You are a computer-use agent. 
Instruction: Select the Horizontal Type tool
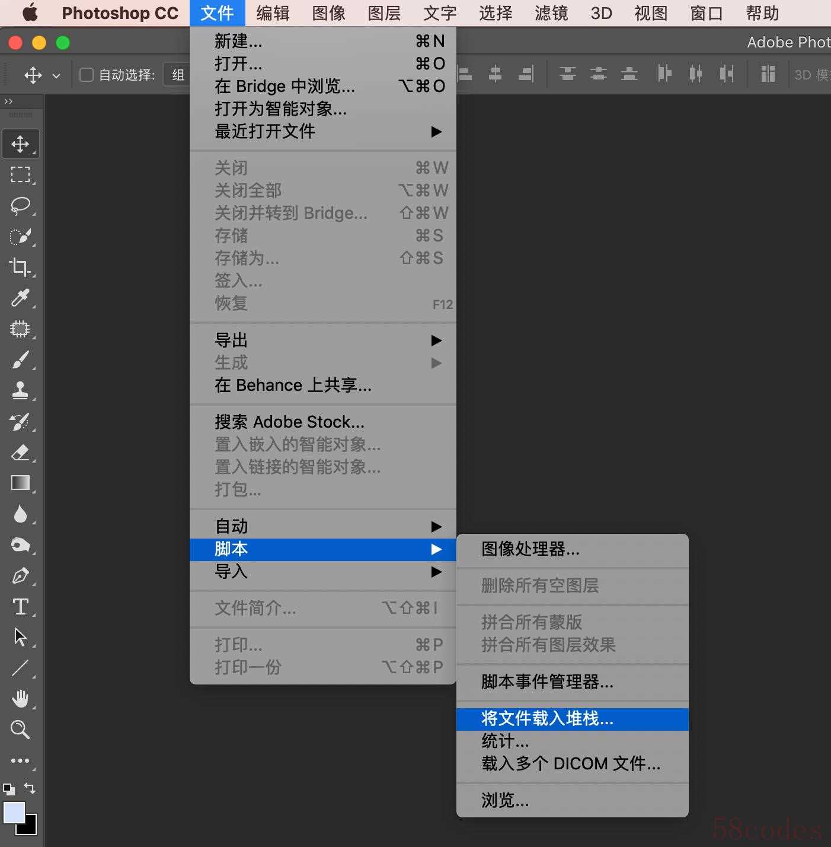[21, 606]
